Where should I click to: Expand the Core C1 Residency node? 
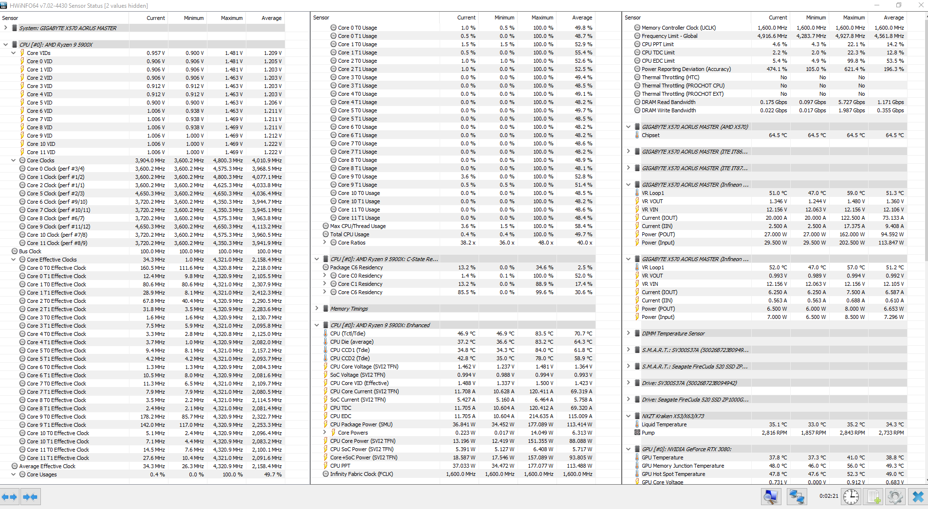(x=324, y=284)
